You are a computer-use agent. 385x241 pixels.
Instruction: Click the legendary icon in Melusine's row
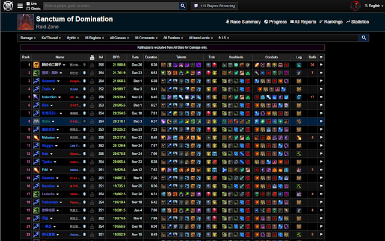tap(299, 137)
